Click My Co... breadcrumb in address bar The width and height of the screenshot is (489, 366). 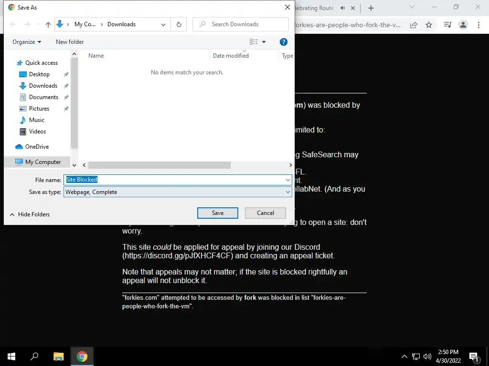click(85, 24)
